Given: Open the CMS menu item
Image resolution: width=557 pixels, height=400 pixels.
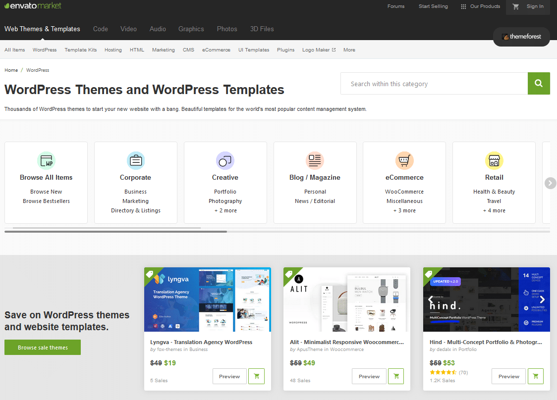Looking at the screenshot, I should point(188,50).
